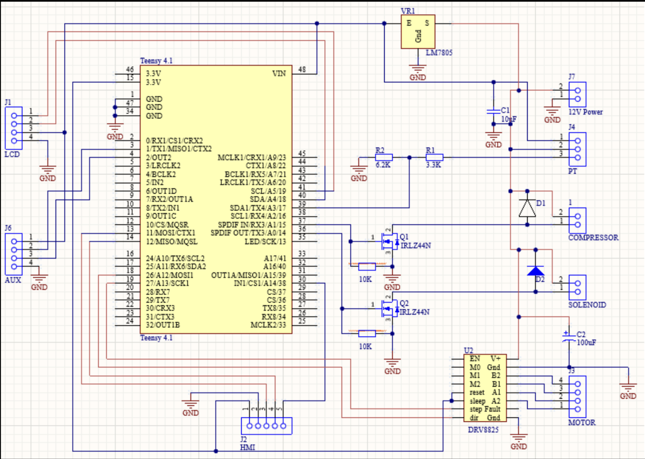Click Teensy 4.1 title above the chip

pos(157,60)
